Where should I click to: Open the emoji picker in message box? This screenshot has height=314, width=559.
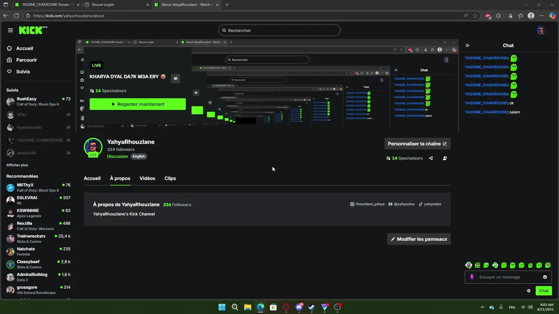click(545, 277)
